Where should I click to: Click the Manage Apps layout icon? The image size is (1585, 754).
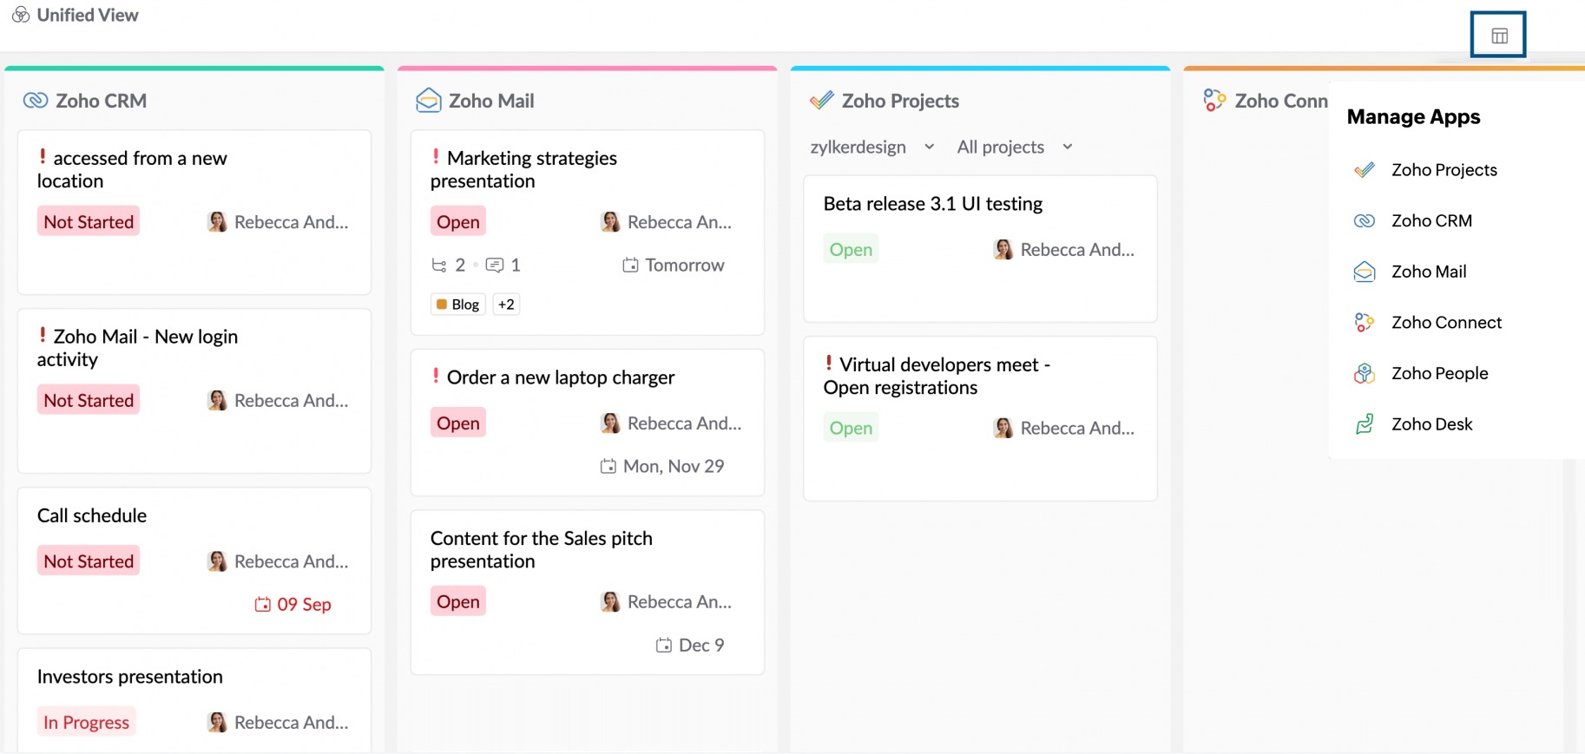(x=1499, y=36)
